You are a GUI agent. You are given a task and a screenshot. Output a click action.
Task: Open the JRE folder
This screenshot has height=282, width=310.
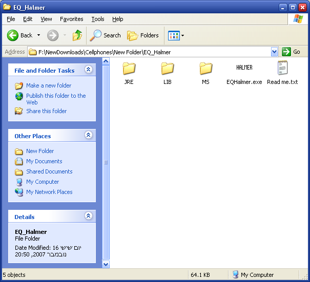point(129,69)
